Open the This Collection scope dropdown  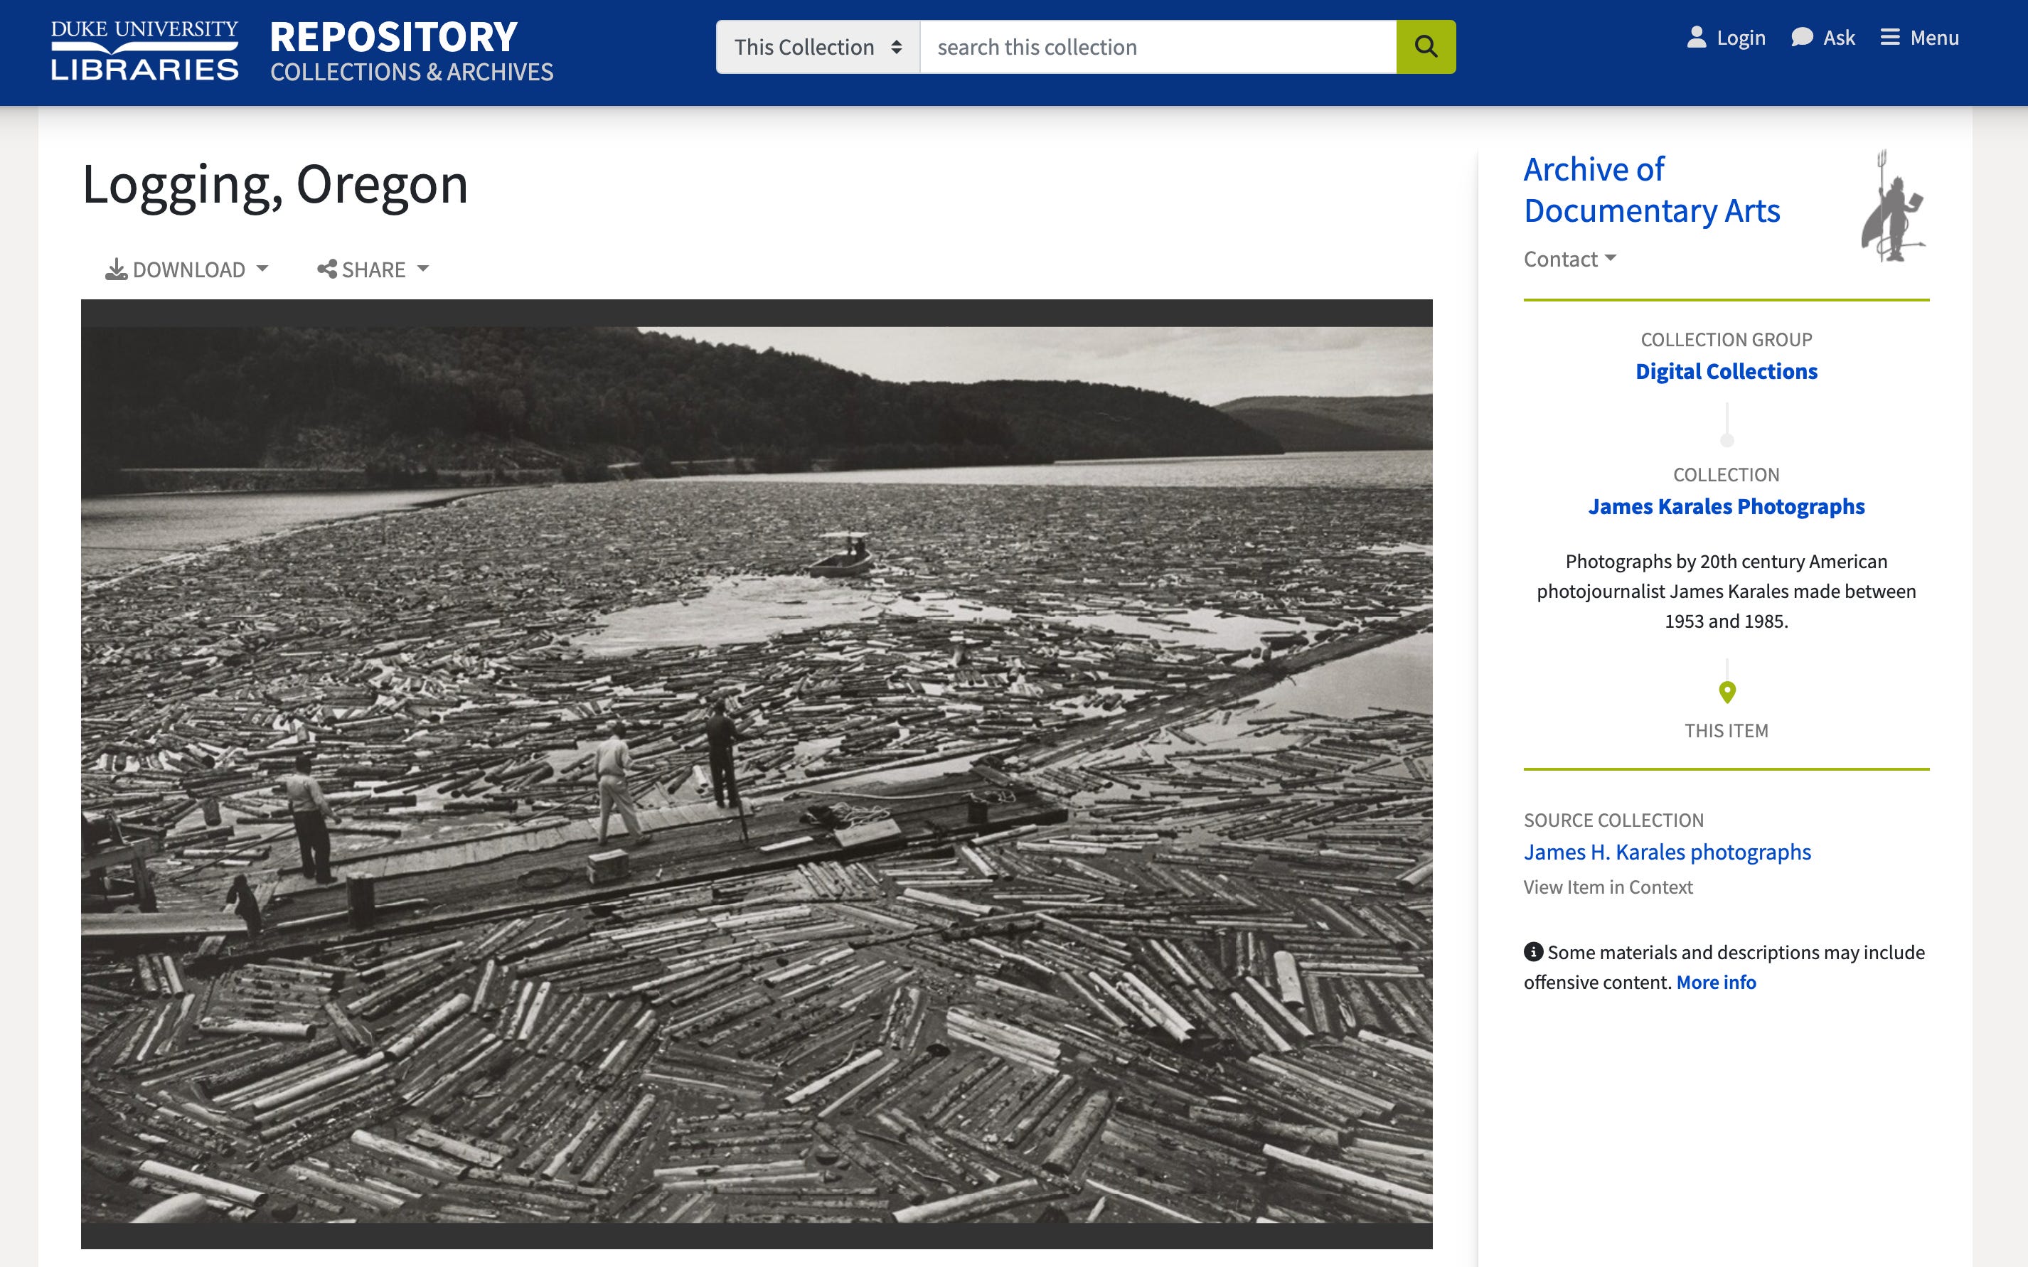[x=818, y=47]
